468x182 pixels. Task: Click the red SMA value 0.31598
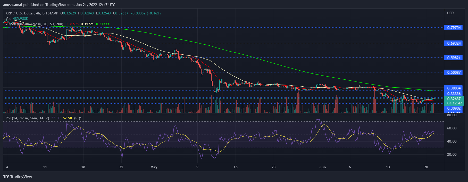pyautogui.click(x=72, y=24)
